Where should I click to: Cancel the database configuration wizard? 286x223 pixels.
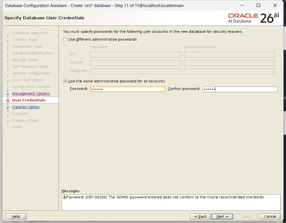270,217
